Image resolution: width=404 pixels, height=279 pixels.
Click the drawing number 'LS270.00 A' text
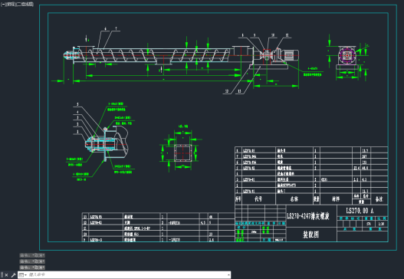pyautogui.click(x=360, y=211)
